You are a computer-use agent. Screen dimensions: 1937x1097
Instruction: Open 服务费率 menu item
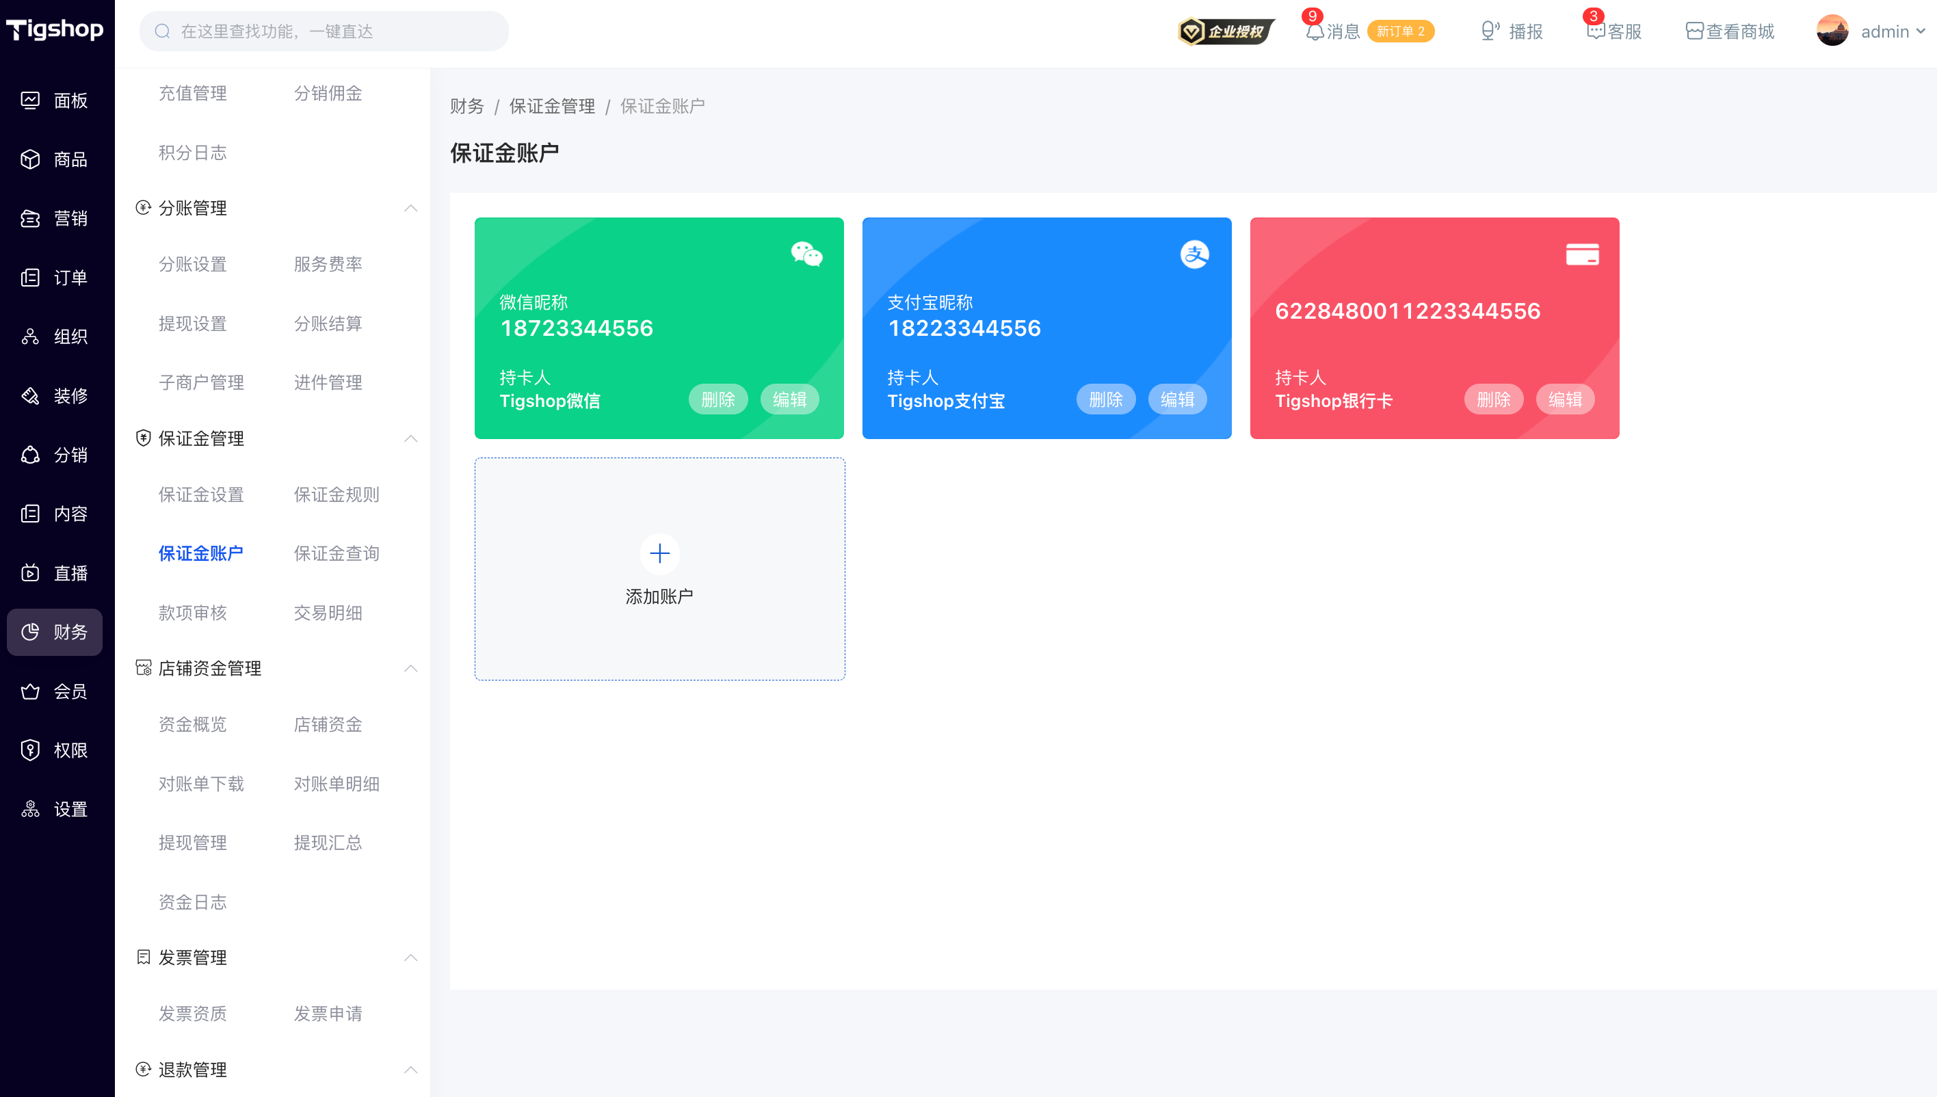[x=328, y=265]
